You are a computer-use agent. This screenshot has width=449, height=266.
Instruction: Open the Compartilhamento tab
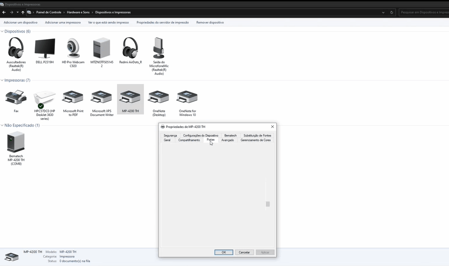click(189, 140)
